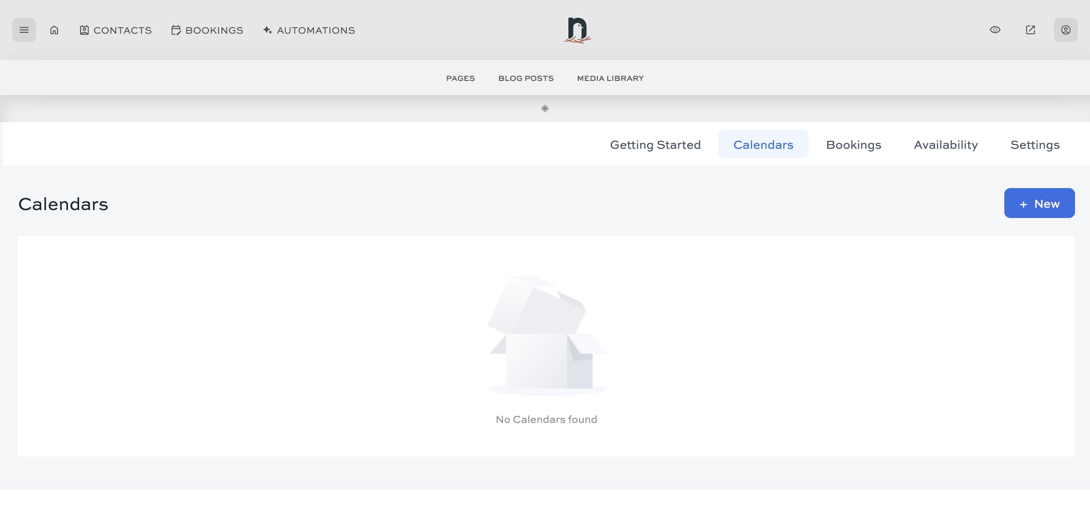Go to Blog Posts section

(526, 79)
